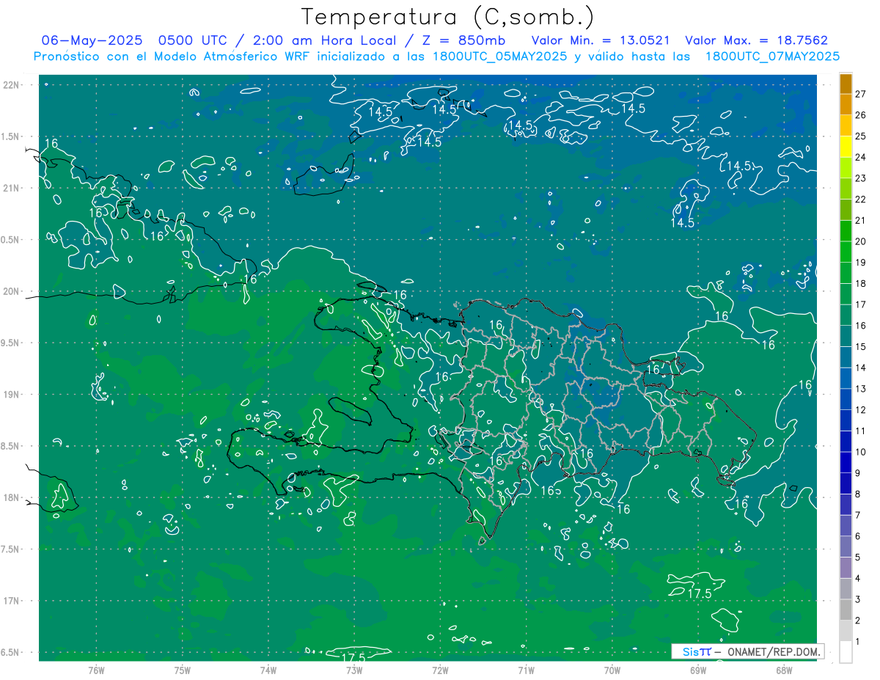Click the blue swatch between 12 and 13

pyautogui.click(x=846, y=399)
